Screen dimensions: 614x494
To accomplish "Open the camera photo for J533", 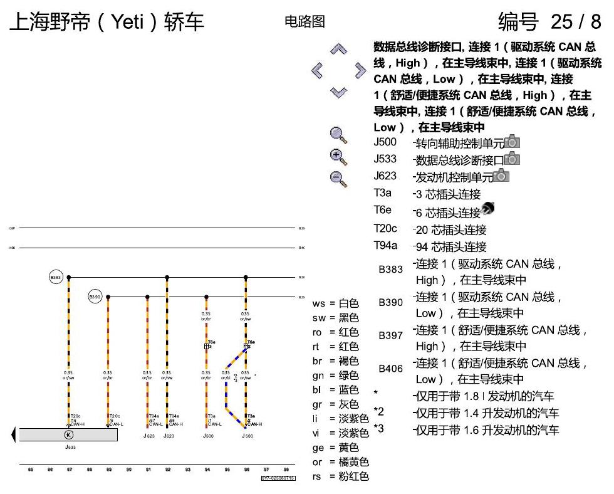I will pyautogui.click(x=513, y=158).
